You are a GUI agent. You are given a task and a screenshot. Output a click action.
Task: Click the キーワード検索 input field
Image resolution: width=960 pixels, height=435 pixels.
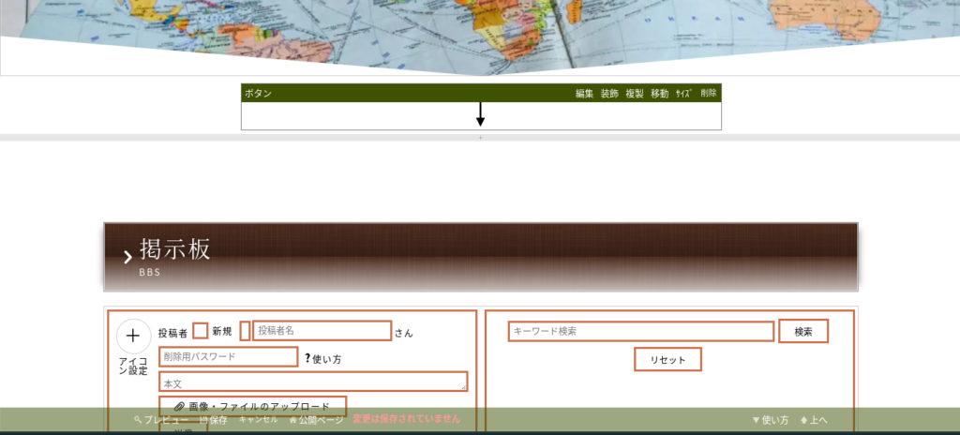pyautogui.click(x=641, y=331)
